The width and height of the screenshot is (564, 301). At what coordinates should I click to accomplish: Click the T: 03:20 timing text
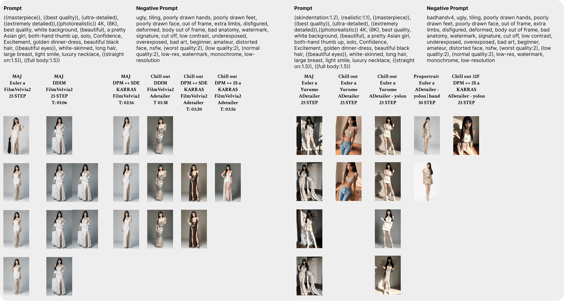(x=194, y=109)
